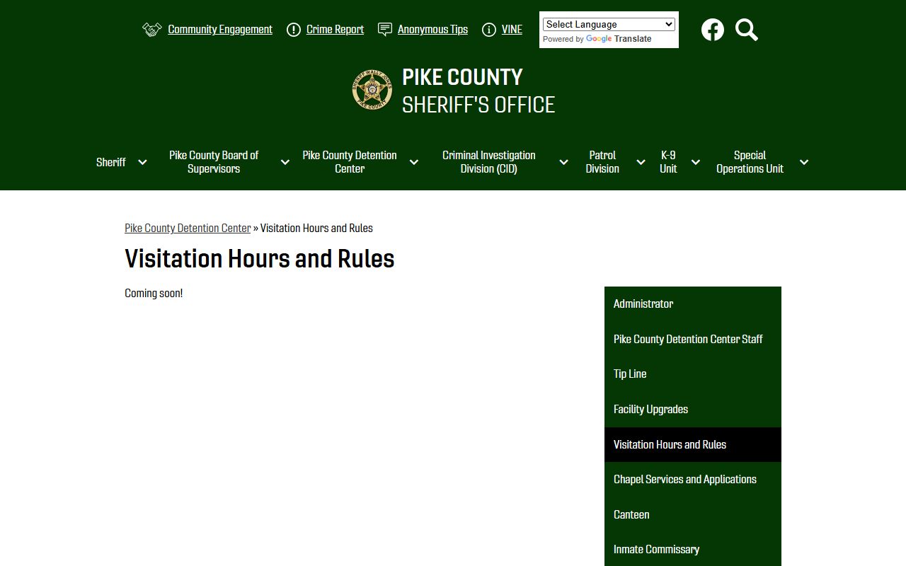
Task: Open site search magnifier icon
Action: pos(747,30)
